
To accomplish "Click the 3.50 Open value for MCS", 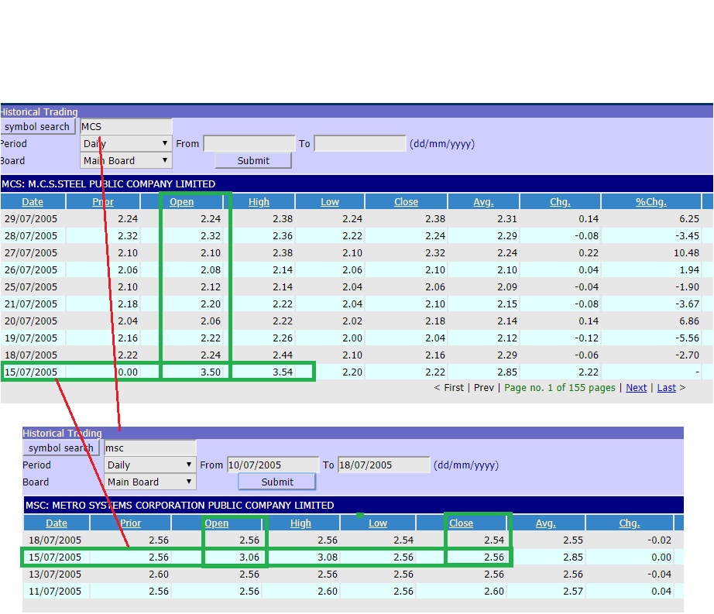I will 211,372.
